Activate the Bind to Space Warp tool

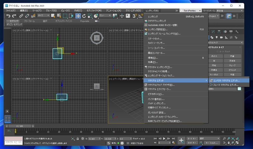click(33, 16)
